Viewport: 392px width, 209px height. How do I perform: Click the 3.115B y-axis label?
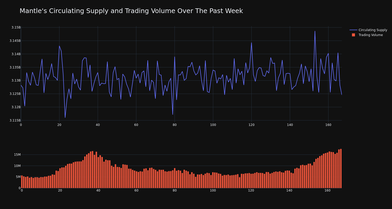click(x=15, y=120)
